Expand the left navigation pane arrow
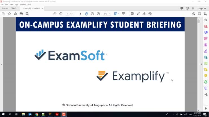 point(1,64)
